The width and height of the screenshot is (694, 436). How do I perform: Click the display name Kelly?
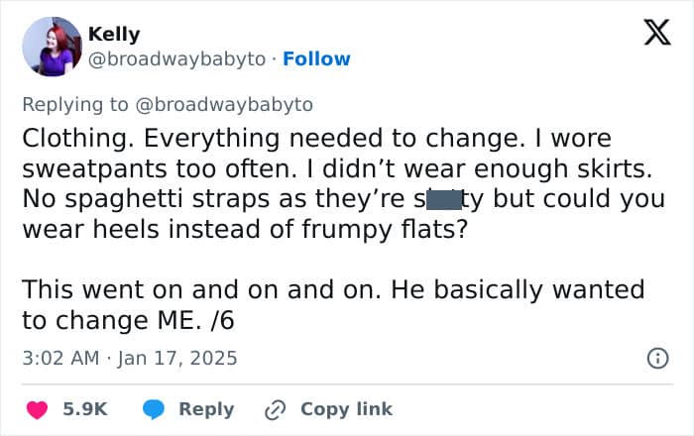(x=114, y=34)
